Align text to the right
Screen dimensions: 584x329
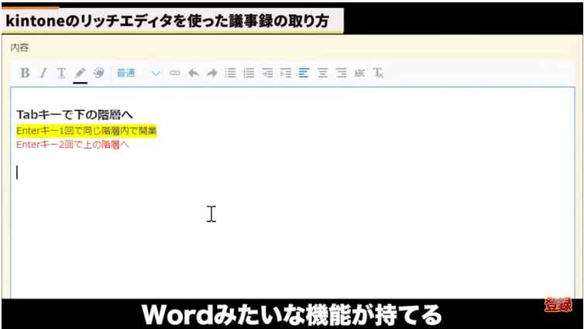(x=341, y=74)
